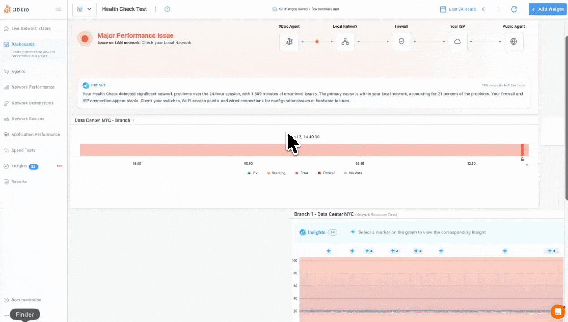This screenshot has width=568, height=322.
Task: Click the Add Widget button
Action: [x=547, y=9]
